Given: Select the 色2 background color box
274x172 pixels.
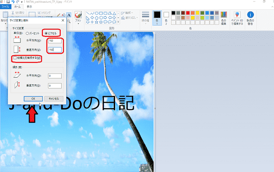Looking at the screenshot, I should coord(166,18).
